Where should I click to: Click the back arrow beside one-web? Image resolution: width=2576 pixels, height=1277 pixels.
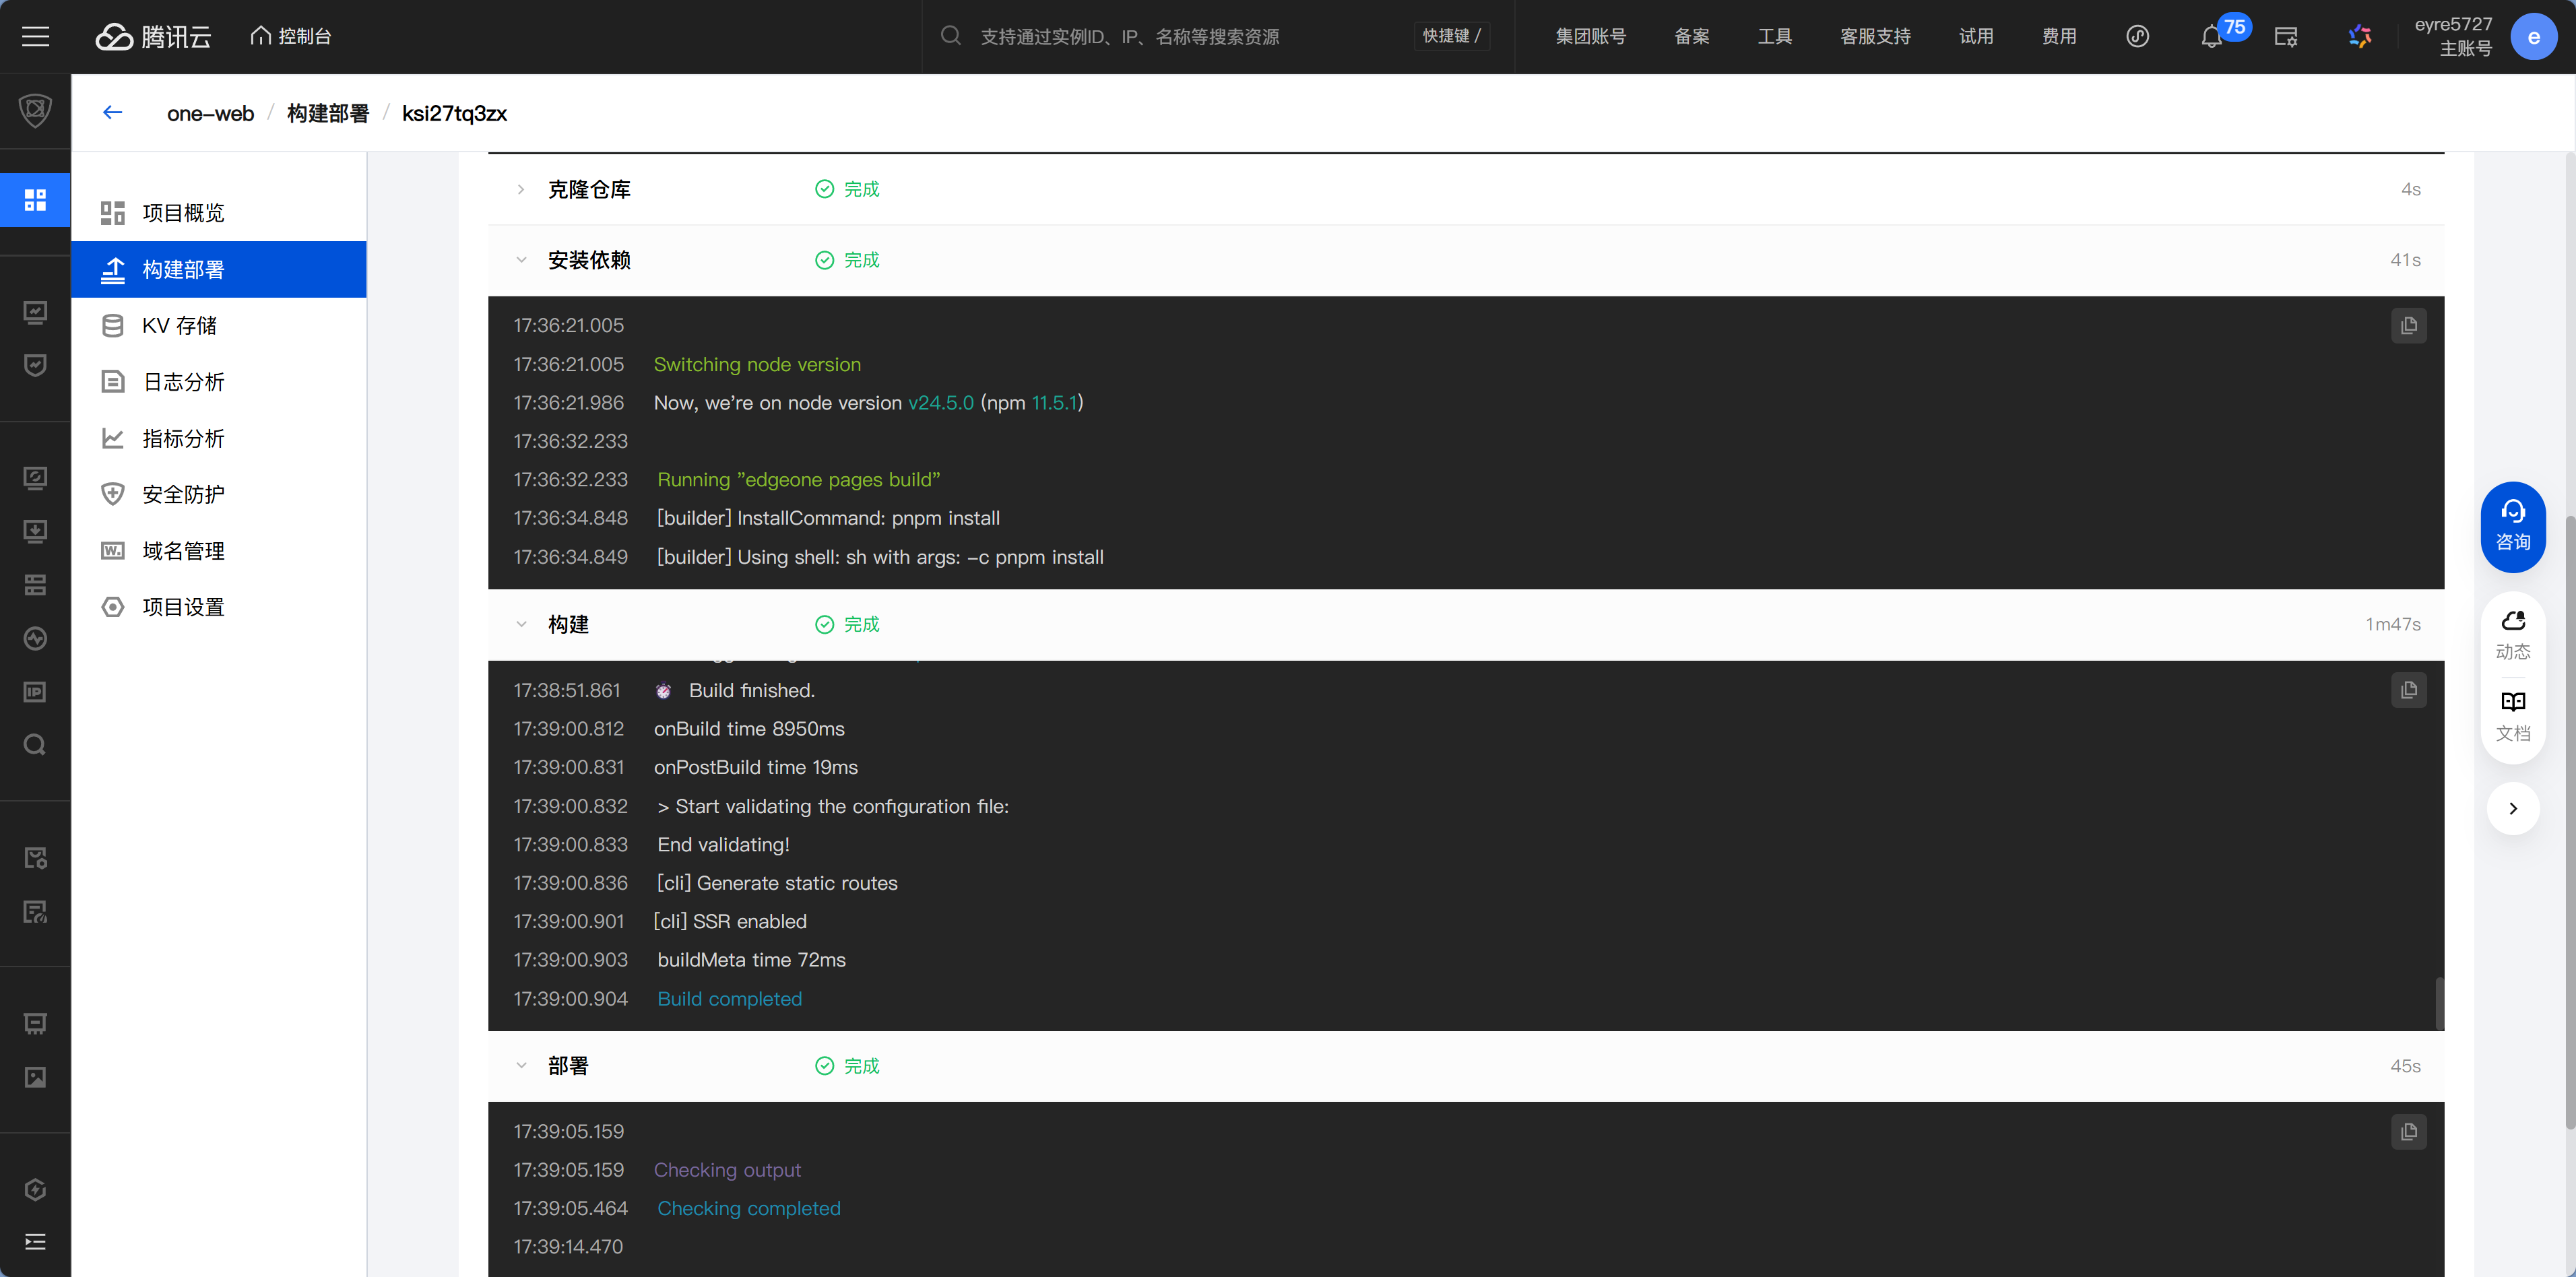(x=112, y=112)
